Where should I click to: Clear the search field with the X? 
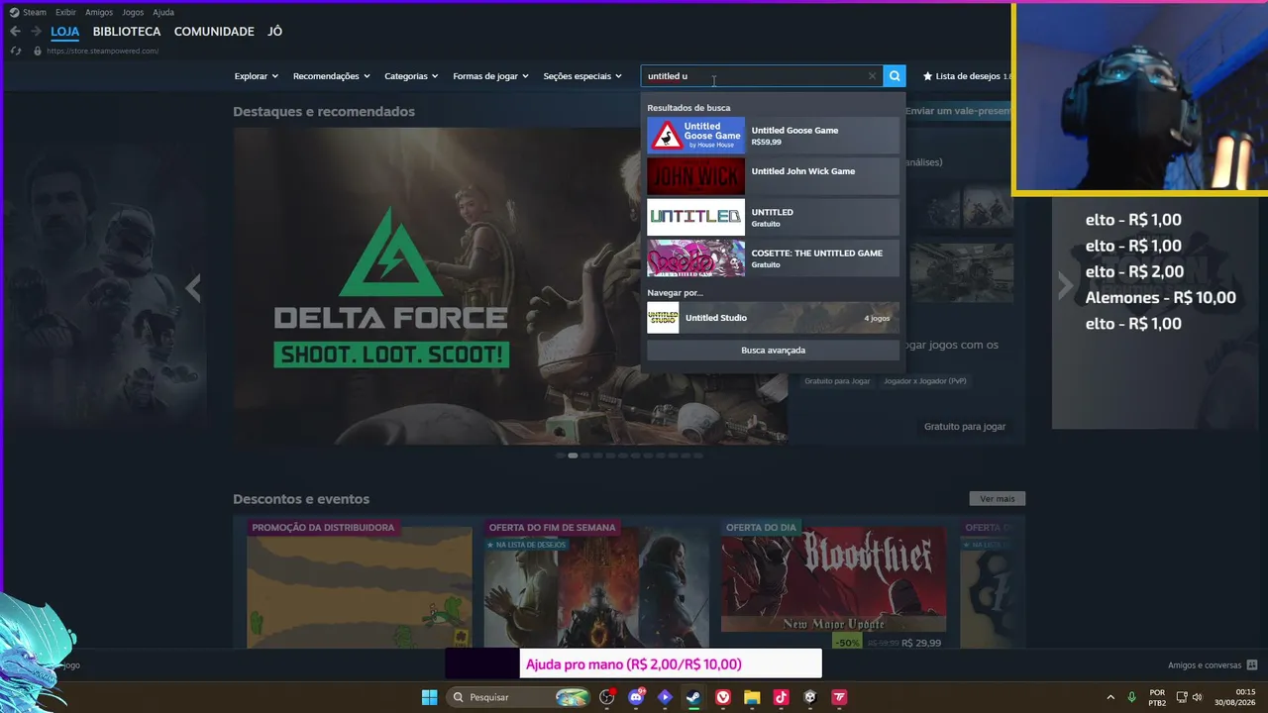point(872,76)
